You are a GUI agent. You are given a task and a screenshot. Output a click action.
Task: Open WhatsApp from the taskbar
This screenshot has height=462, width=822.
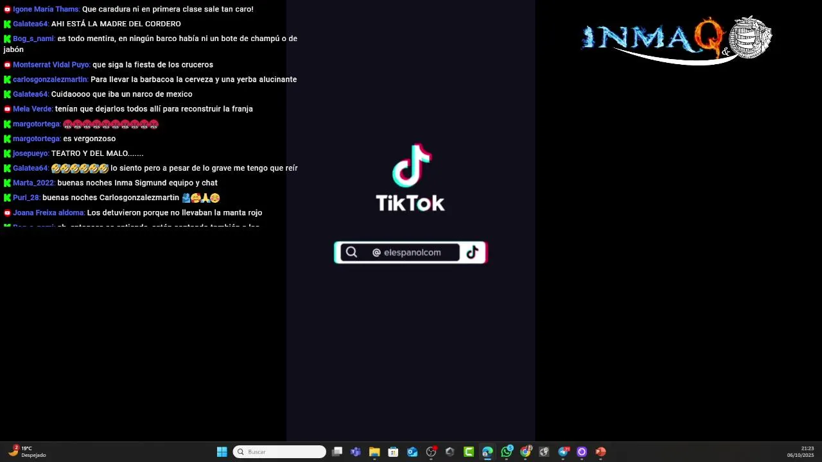pyautogui.click(x=507, y=452)
